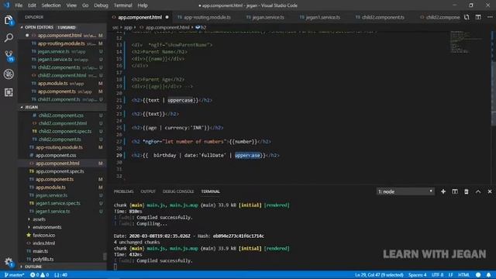
Task: Expand the environments folder
Action: [x=46, y=227]
